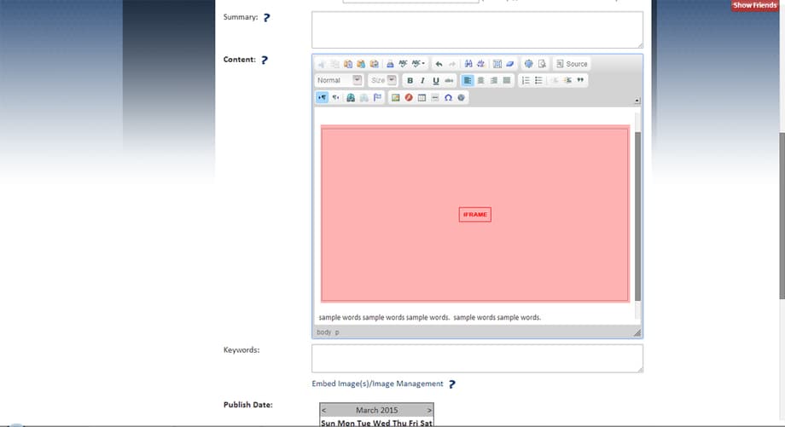Viewport: 785px width, 427px height.
Task: Click the Undo arrow icon
Action: point(439,64)
